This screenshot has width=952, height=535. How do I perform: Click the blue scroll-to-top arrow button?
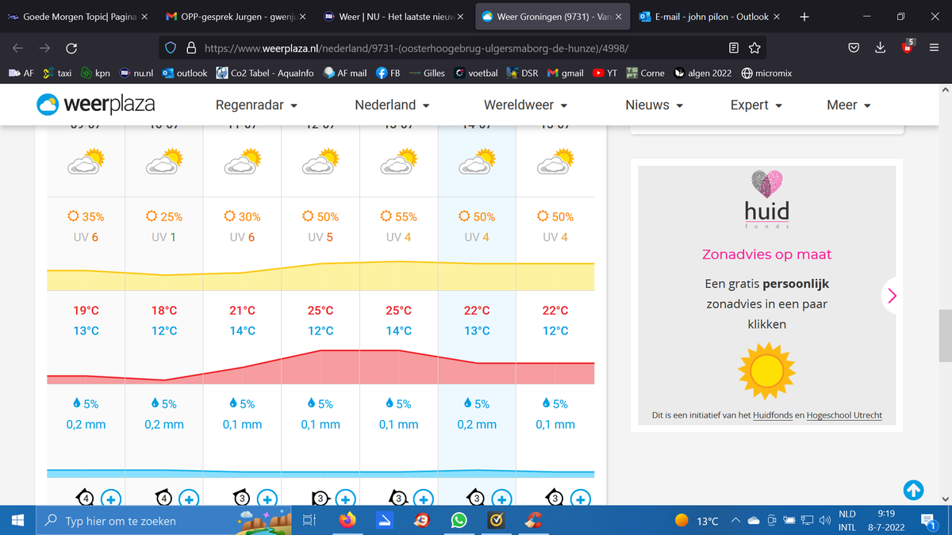point(913,491)
